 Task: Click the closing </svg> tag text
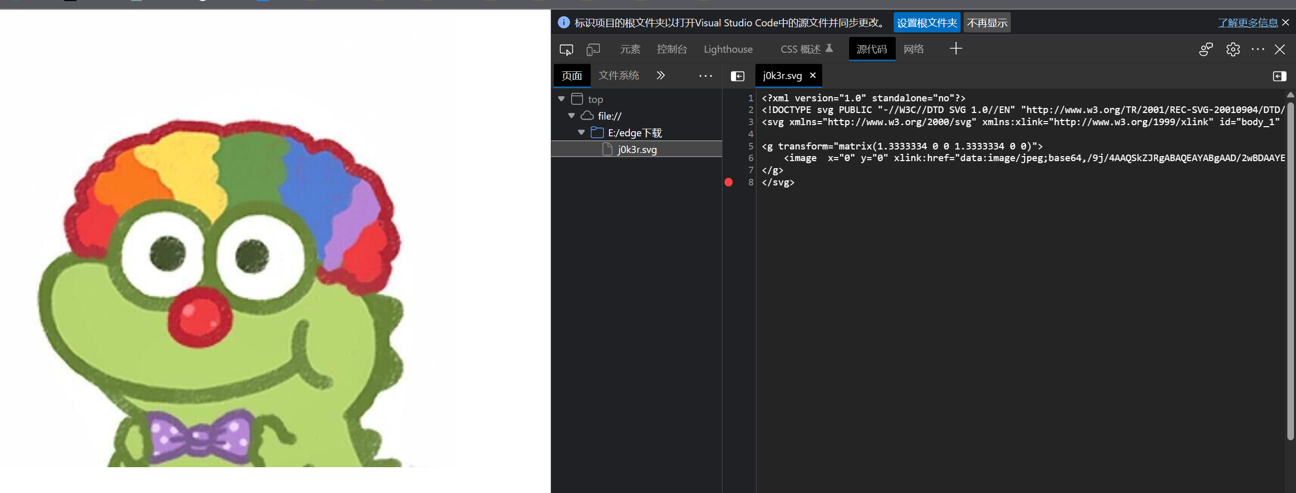tap(778, 182)
